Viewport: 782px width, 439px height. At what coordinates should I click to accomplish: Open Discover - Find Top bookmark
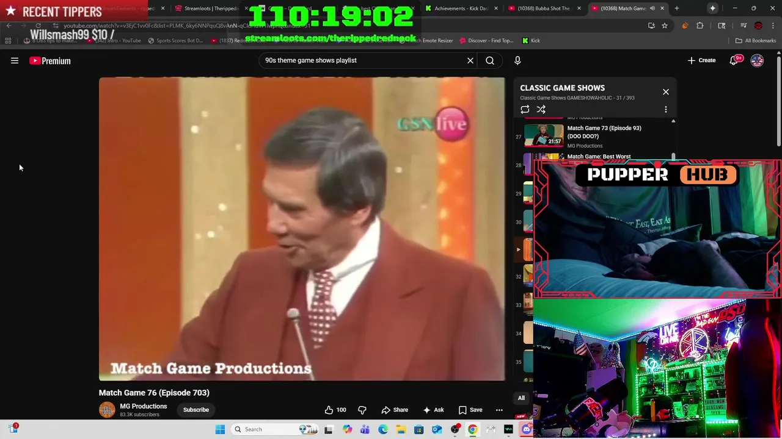click(x=486, y=41)
